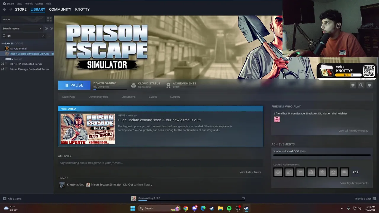Screen dimensions: 379x213
Task: Collapse the TOOLS category
Action: (x=3, y=59)
